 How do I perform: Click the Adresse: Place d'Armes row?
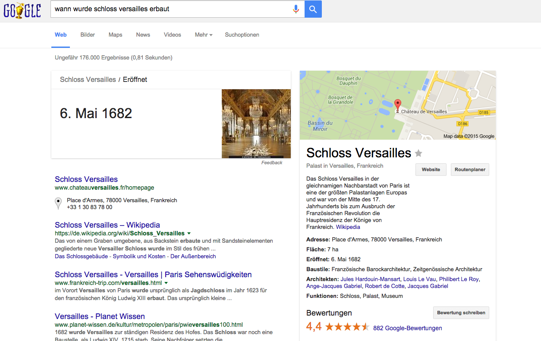[374, 240]
